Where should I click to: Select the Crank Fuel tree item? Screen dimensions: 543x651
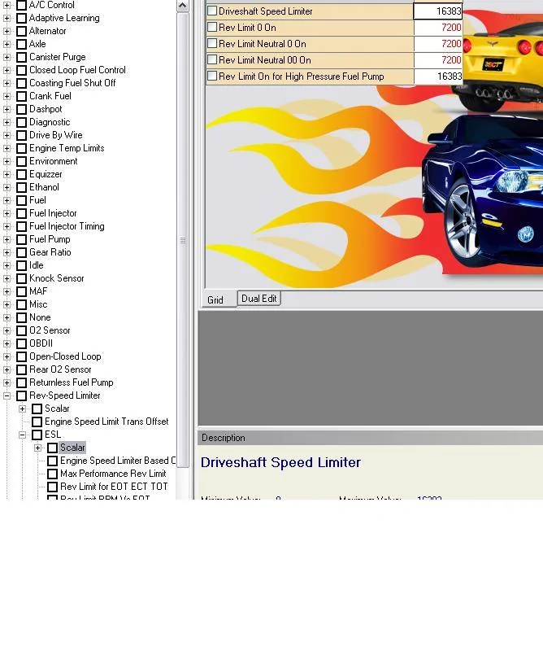(x=50, y=96)
